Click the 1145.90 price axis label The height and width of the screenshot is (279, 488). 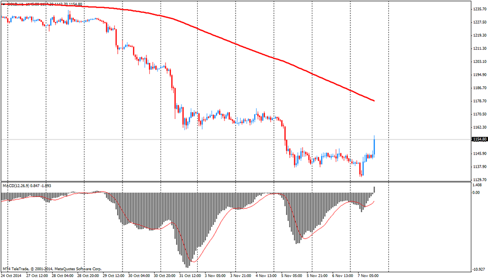coord(480,153)
